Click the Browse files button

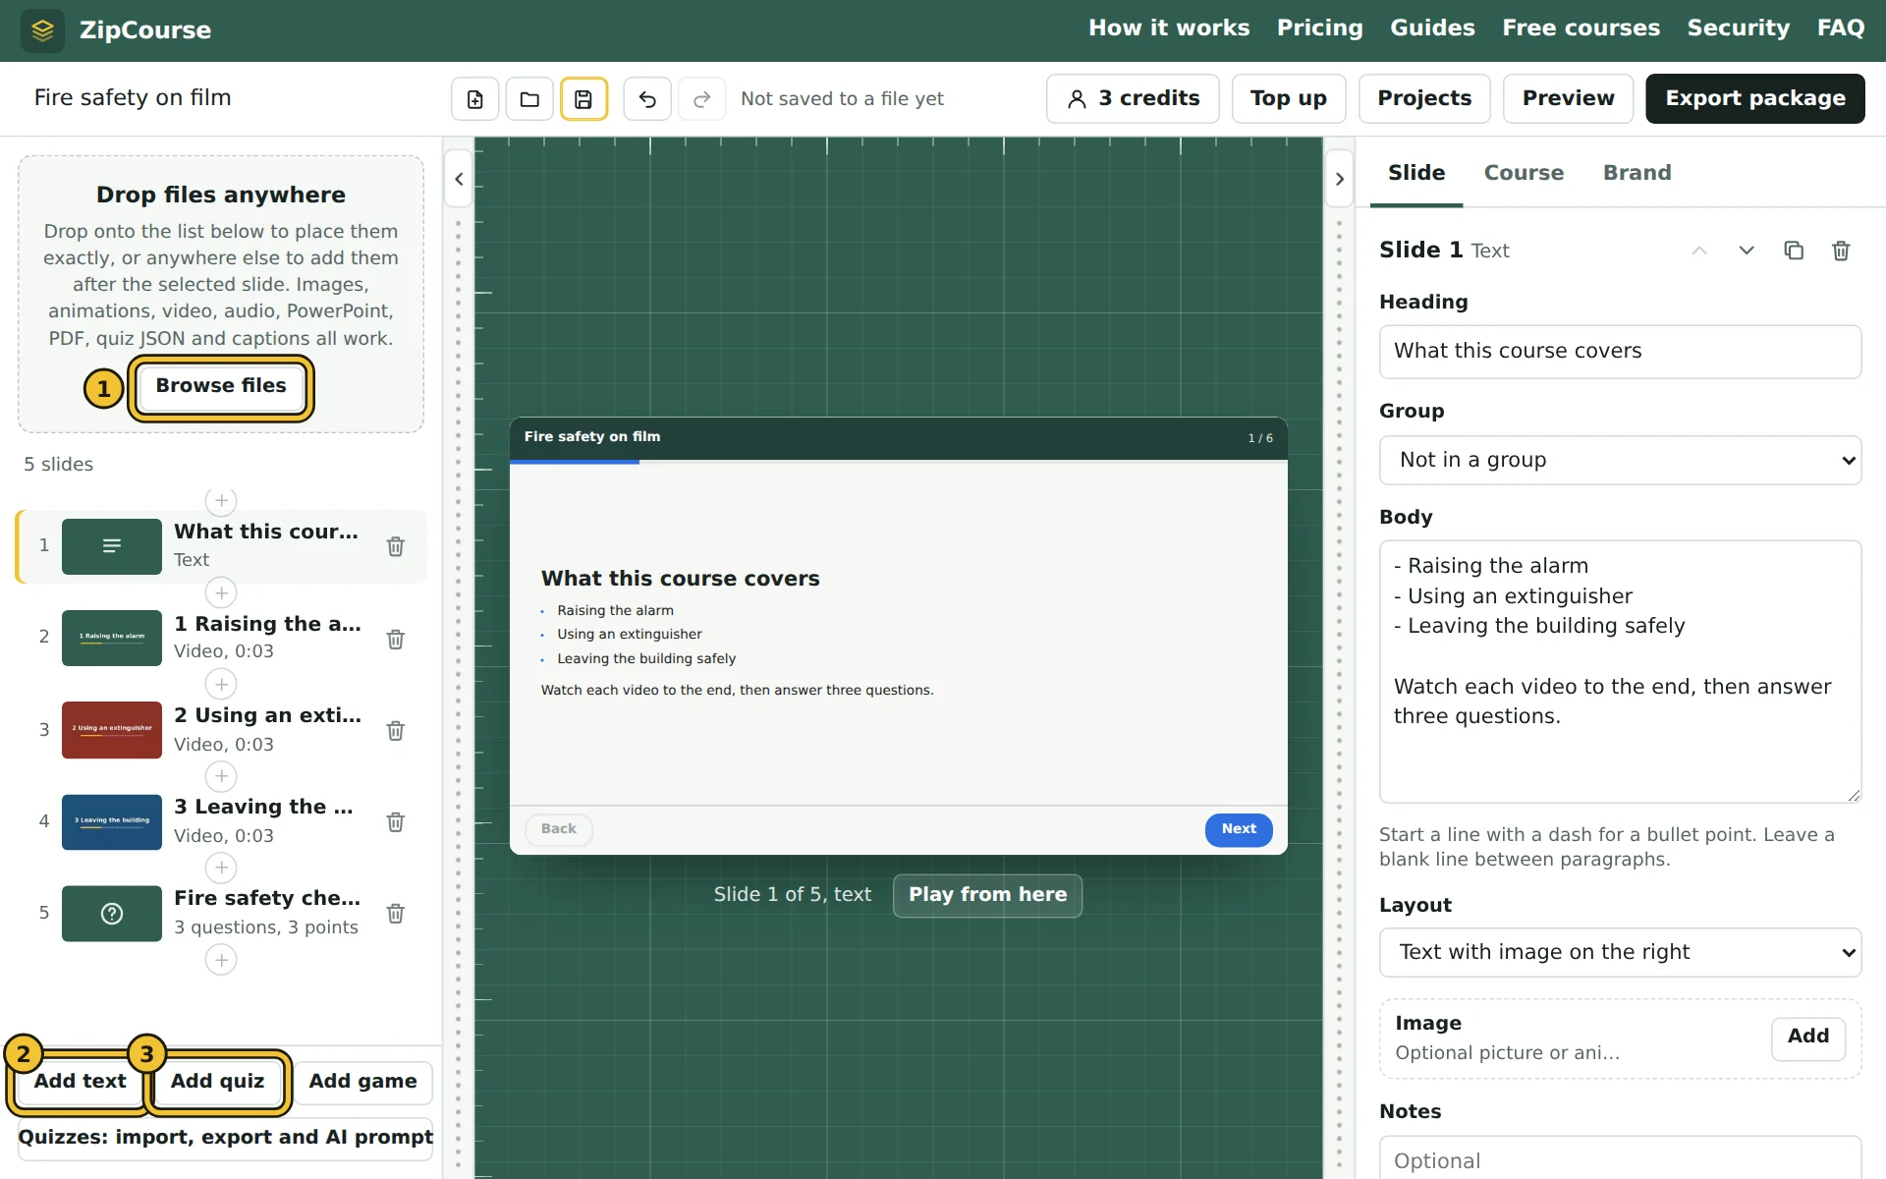click(x=221, y=387)
